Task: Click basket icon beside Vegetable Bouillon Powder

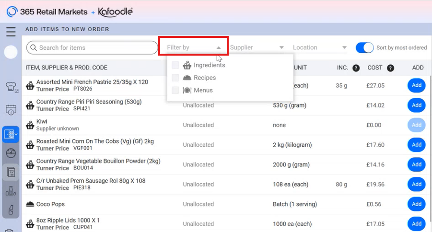Action: coord(30,164)
